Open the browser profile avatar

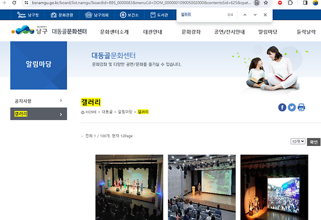pos(315,3)
